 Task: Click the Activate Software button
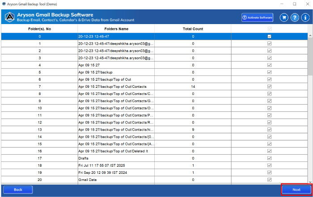pyautogui.click(x=257, y=17)
